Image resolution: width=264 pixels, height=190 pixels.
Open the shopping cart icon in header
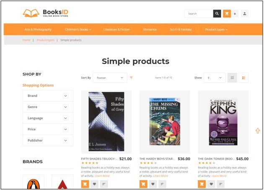227,14
